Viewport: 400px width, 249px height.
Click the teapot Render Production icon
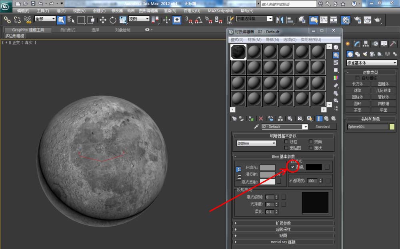coord(377,20)
